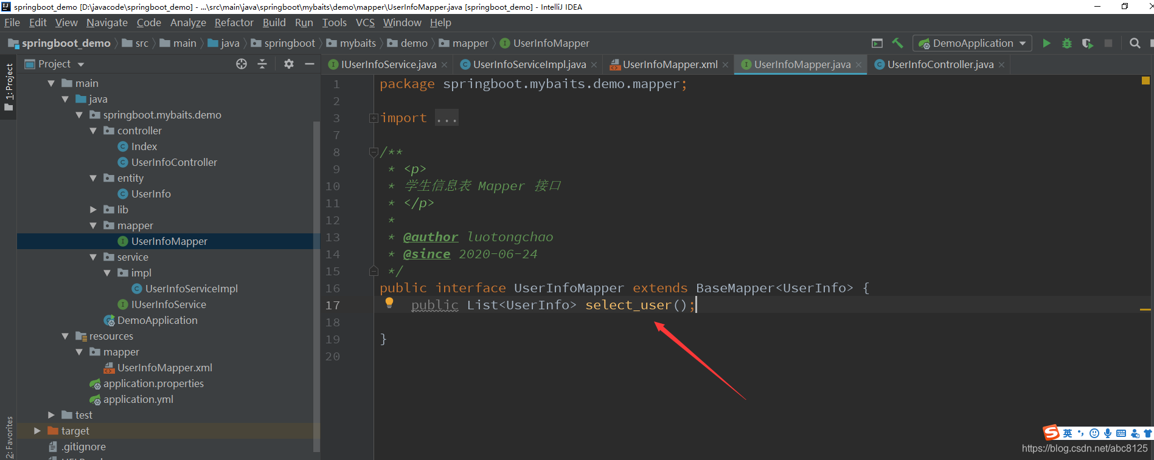This screenshot has height=460, width=1154.
Task: Close the UserInfoController.java tab
Action: coord(1001,64)
